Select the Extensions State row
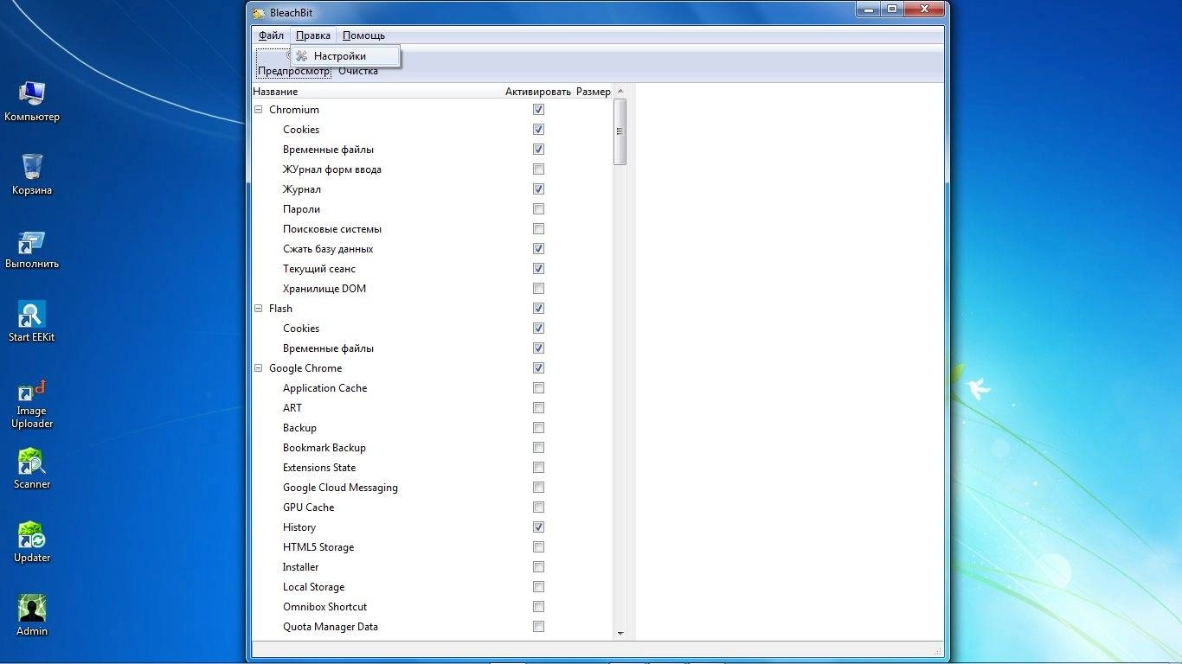This screenshot has width=1182, height=664. tap(432, 468)
